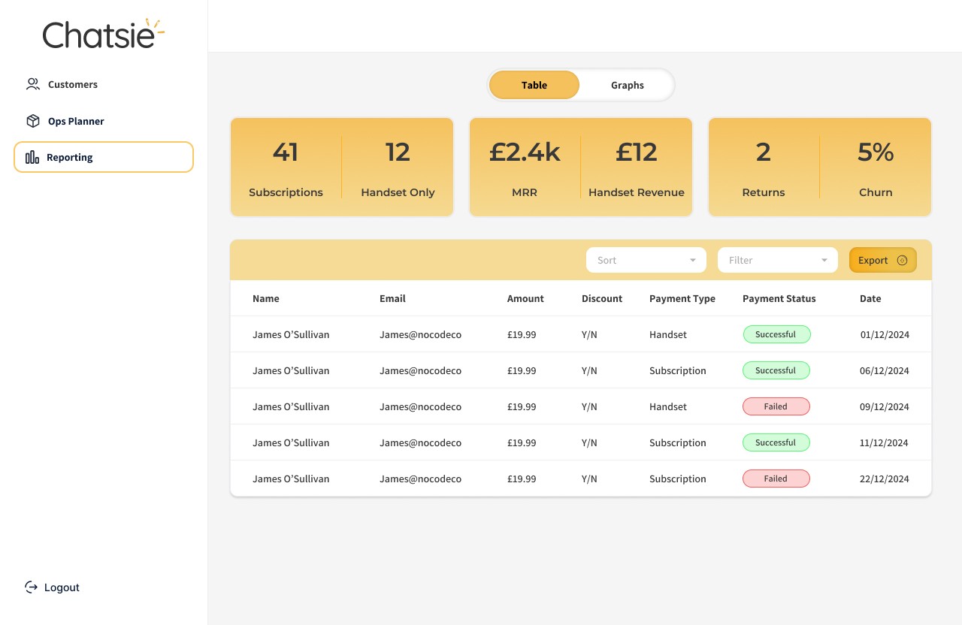Click Handset payment type in 01/12/2024 row
The height and width of the screenshot is (625, 962).
pos(668,334)
